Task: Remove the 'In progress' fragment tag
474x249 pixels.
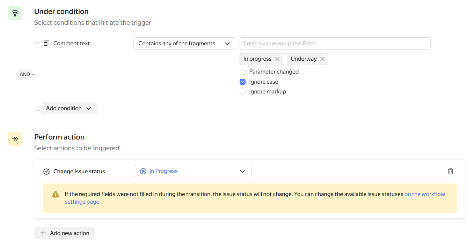Action: point(277,59)
